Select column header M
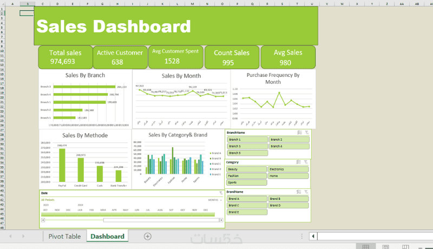433x249 pixels. click(x=192, y=4)
